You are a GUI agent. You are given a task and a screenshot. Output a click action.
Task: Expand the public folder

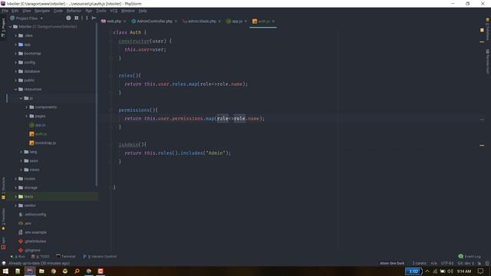click(15, 80)
